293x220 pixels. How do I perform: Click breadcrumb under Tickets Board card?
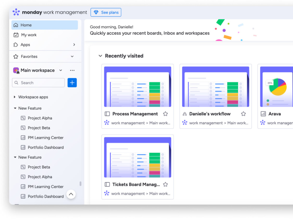[141, 194]
